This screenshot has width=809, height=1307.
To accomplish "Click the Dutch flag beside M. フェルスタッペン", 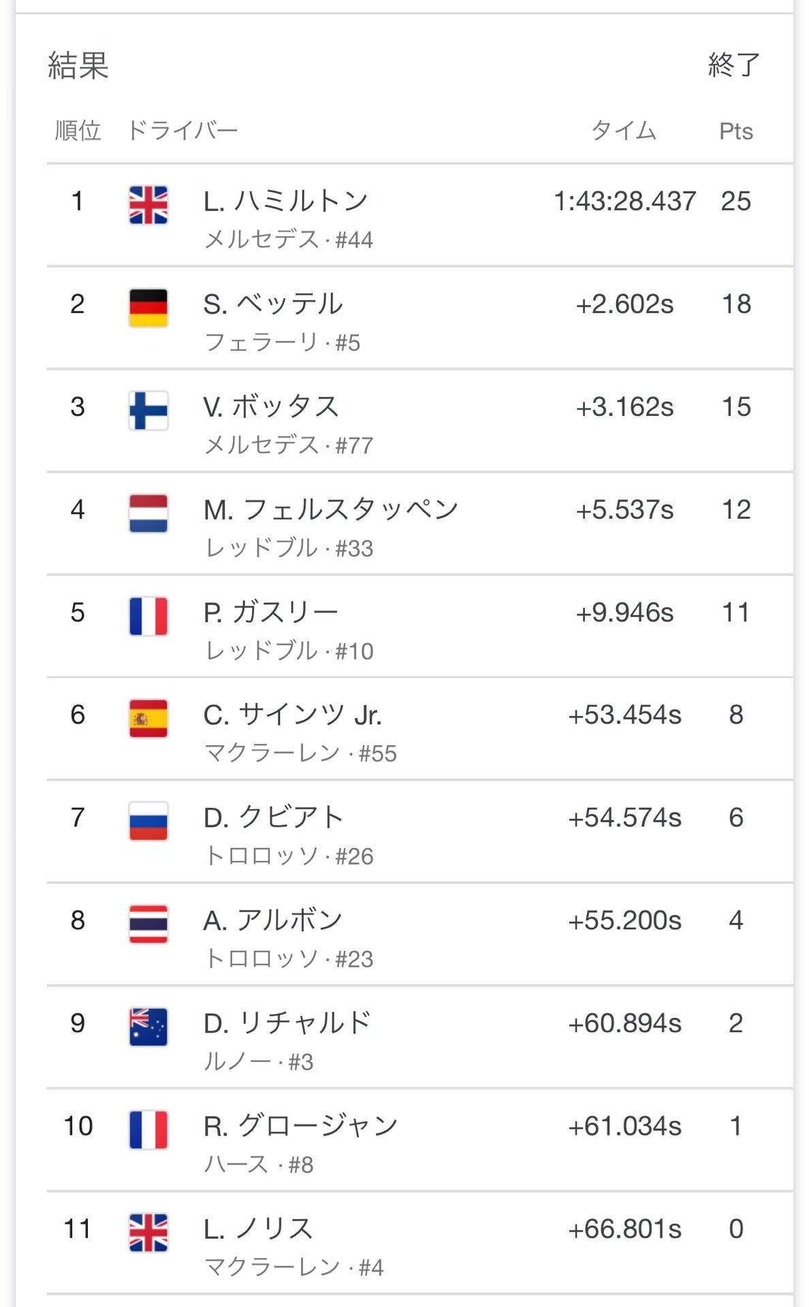I will click(x=148, y=513).
